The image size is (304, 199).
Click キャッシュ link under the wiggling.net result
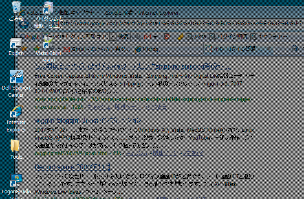[x=137, y=153]
